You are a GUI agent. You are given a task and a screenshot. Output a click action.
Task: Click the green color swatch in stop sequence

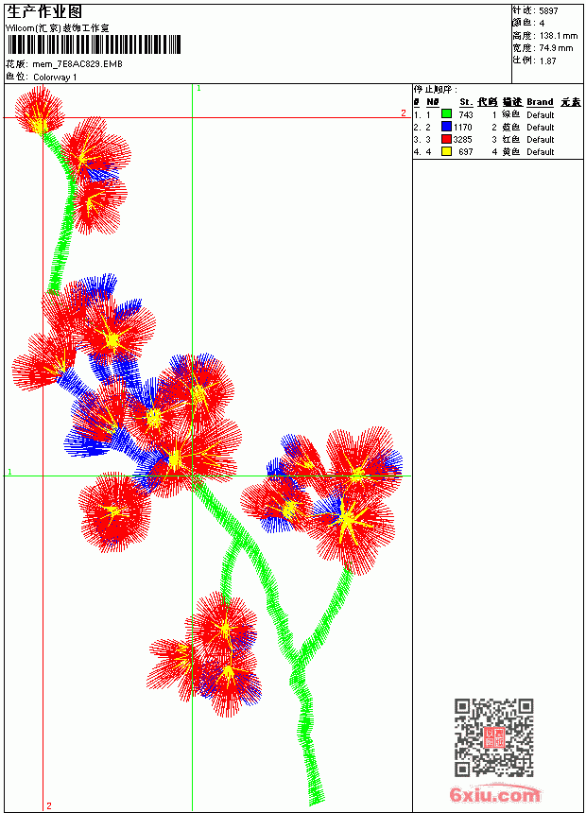pos(446,114)
